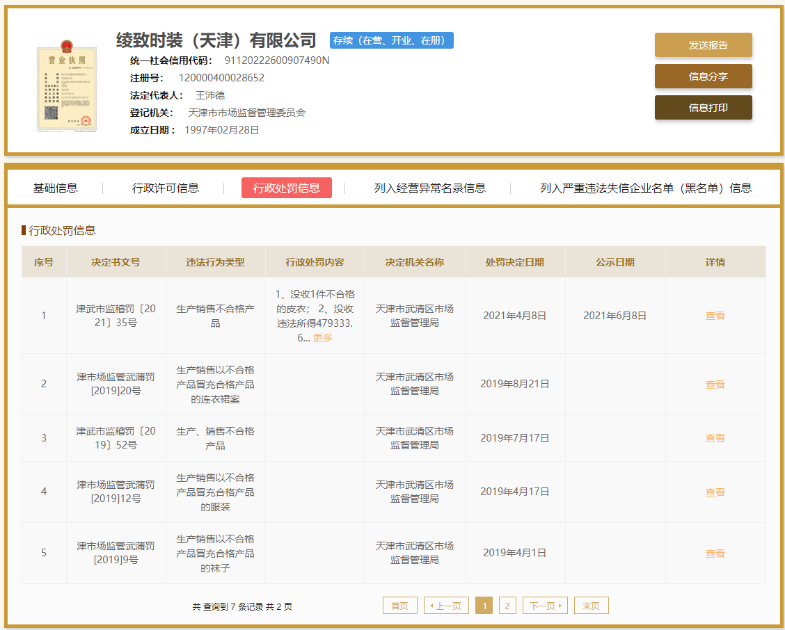Jump to 末页 last page
Viewport: 785px width, 630px height.
pos(591,605)
